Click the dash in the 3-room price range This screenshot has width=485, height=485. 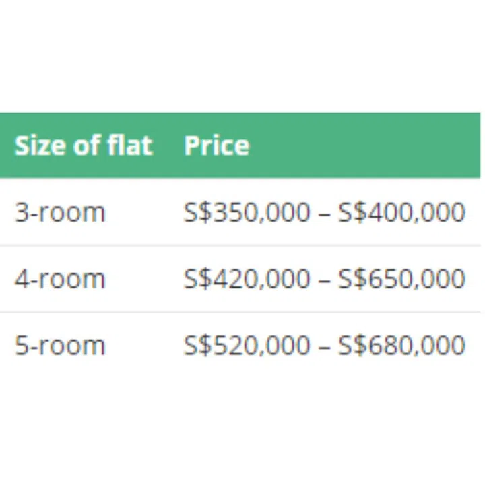(x=324, y=213)
